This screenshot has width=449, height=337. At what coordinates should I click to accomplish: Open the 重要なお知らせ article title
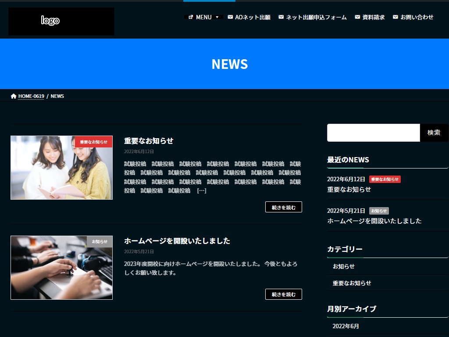click(149, 141)
